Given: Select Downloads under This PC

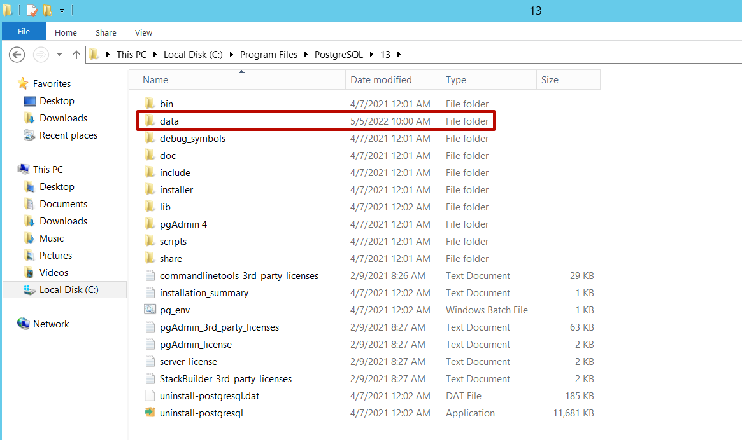Looking at the screenshot, I should (x=64, y=221).
